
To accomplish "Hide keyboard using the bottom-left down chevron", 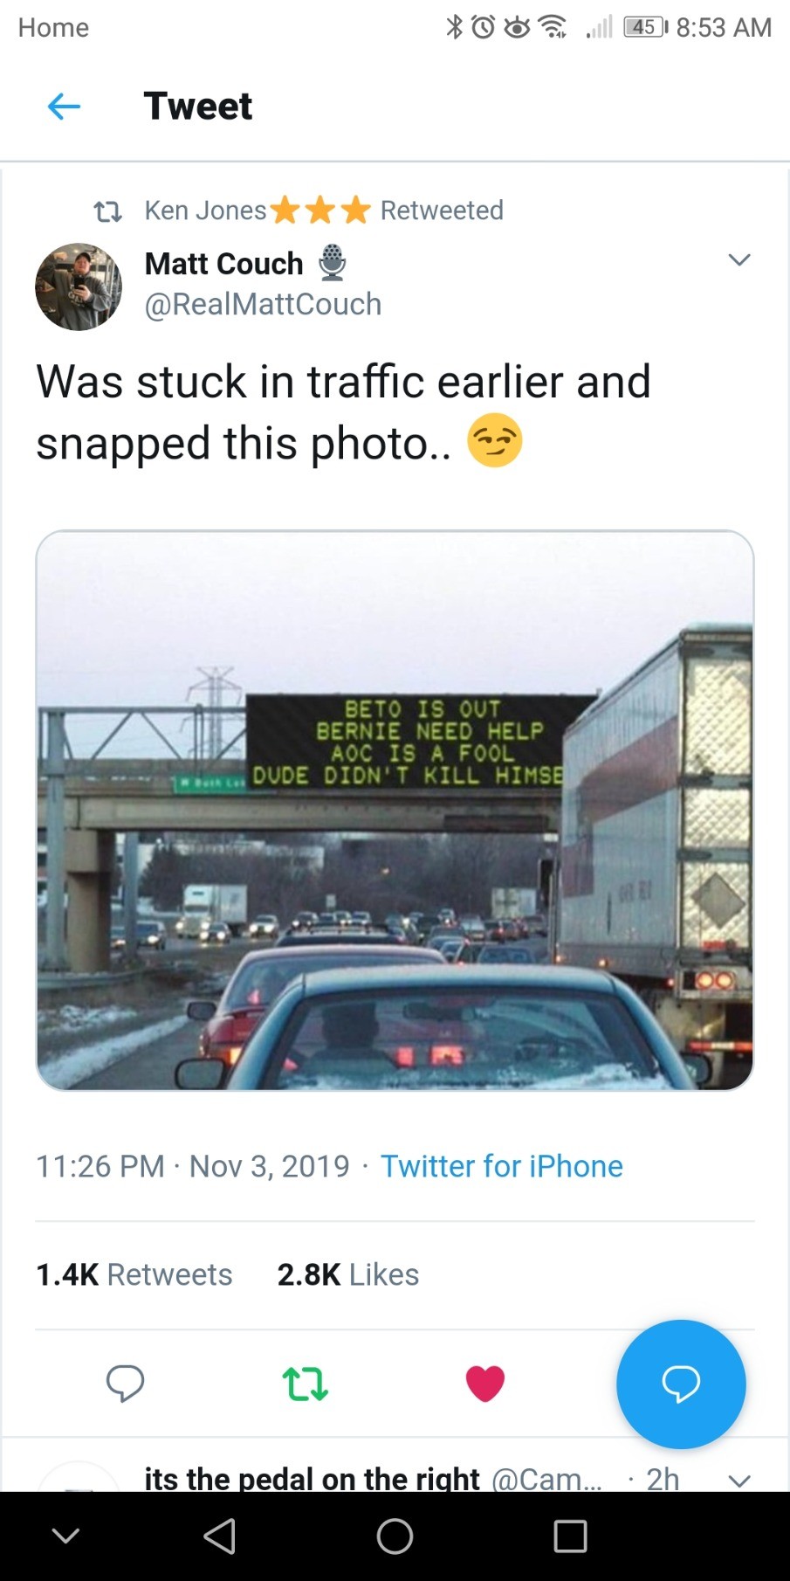I will [66, 1536].
